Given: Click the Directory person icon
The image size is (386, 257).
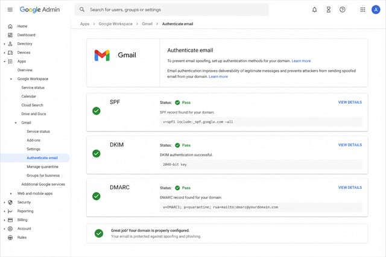Looking at the screenshot, I should (10, 44).
